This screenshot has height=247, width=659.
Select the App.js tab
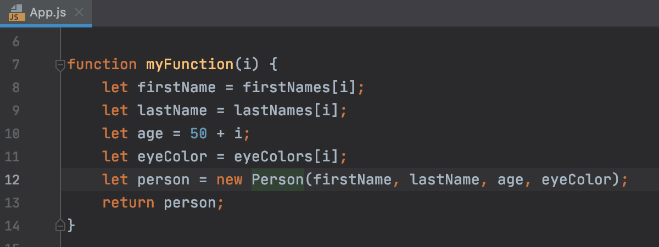pyautogui.click(x=46, y=13)
